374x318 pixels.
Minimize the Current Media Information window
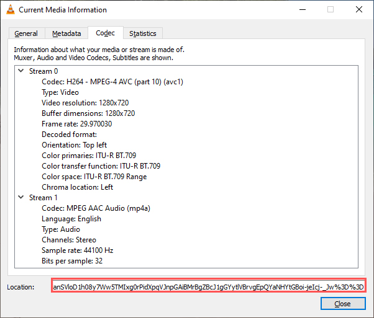[303, 9]
